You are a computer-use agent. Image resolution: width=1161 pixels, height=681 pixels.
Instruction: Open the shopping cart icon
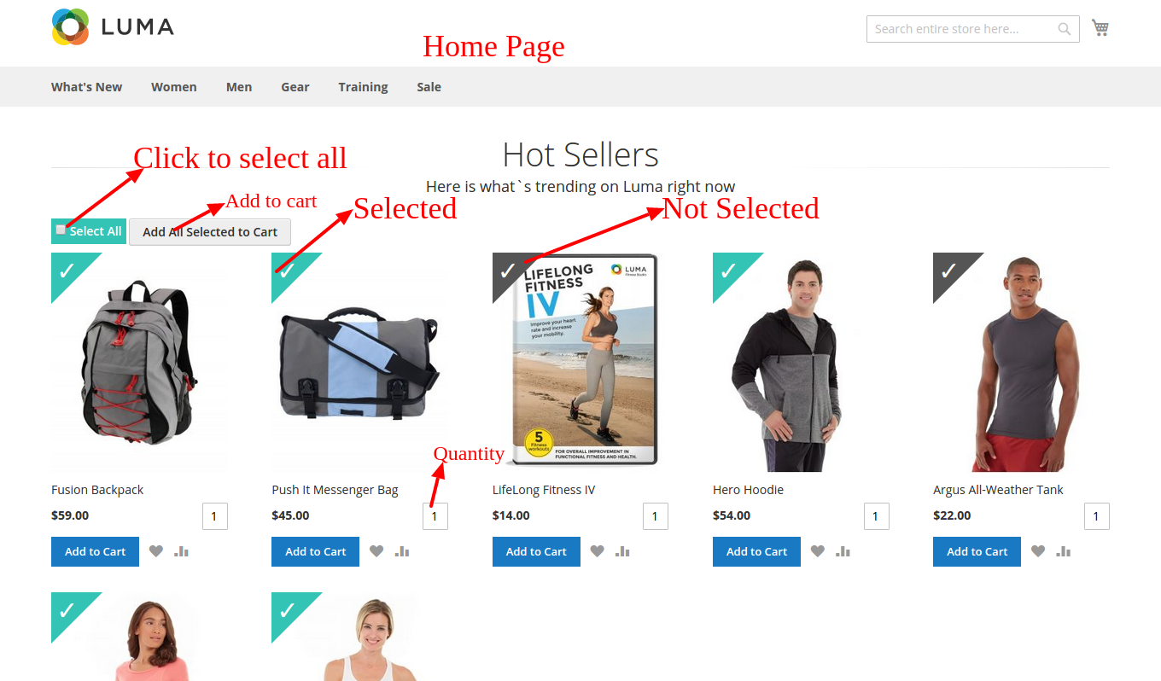[1100, 28]
